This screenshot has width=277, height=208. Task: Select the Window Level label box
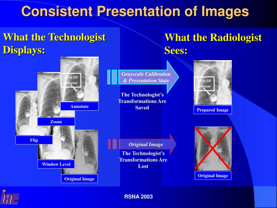coord(56,164)
